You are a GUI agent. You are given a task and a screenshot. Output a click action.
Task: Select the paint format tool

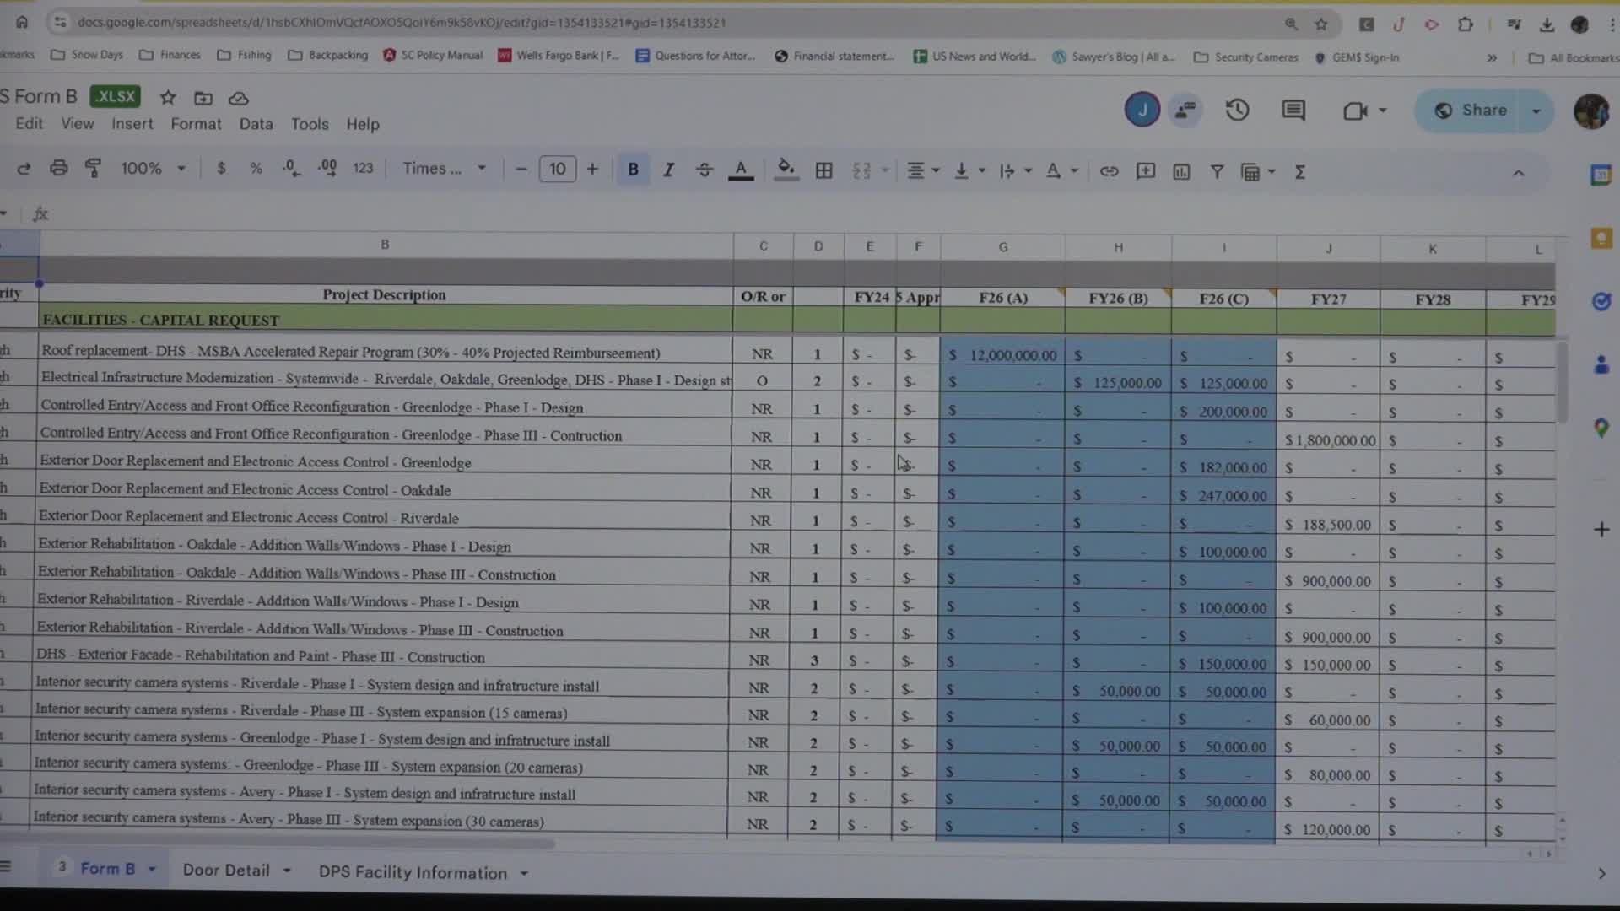[94, 169]
